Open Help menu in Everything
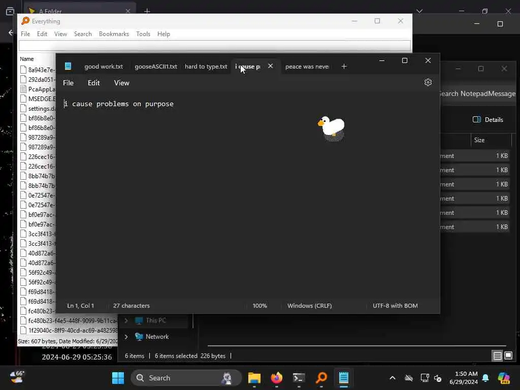 point(164,34)
